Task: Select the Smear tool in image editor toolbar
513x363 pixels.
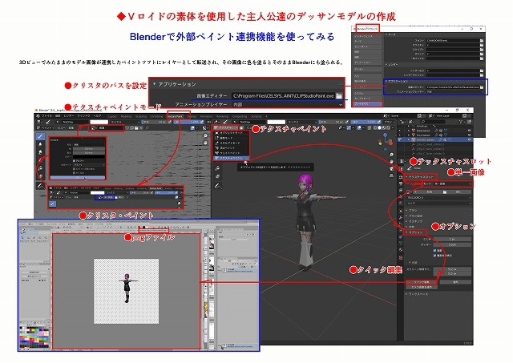Action: pos(40,152)
